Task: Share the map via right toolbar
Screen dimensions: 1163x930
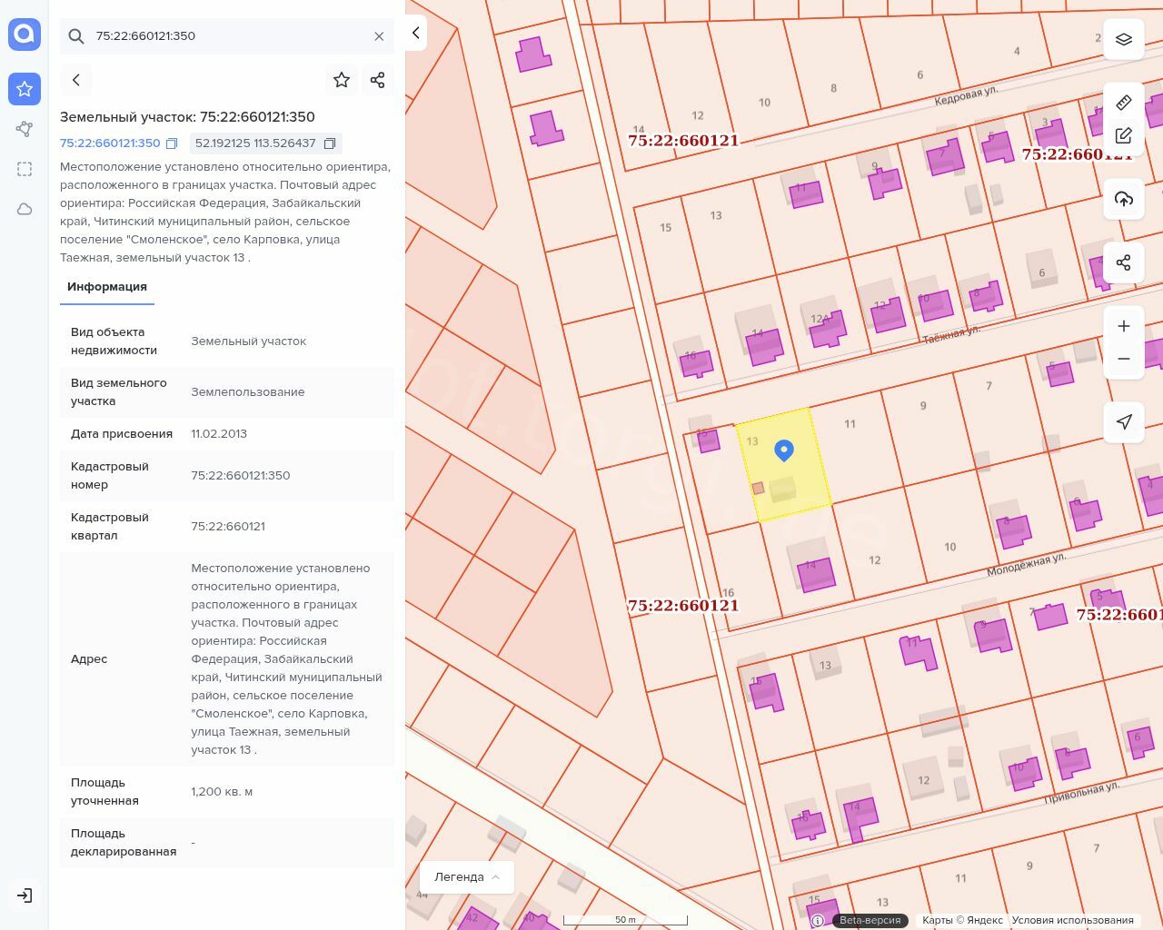Action: pos(1124,262)
